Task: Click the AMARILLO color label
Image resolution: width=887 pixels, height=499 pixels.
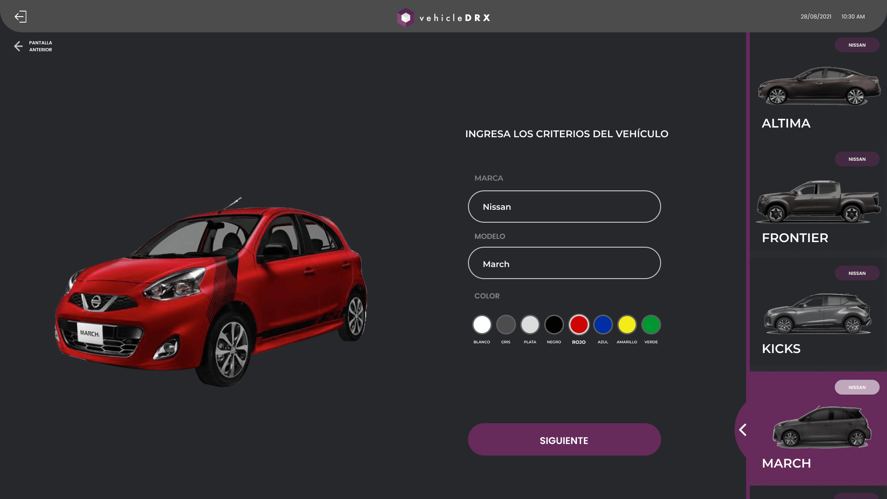Action: [627, 342]
